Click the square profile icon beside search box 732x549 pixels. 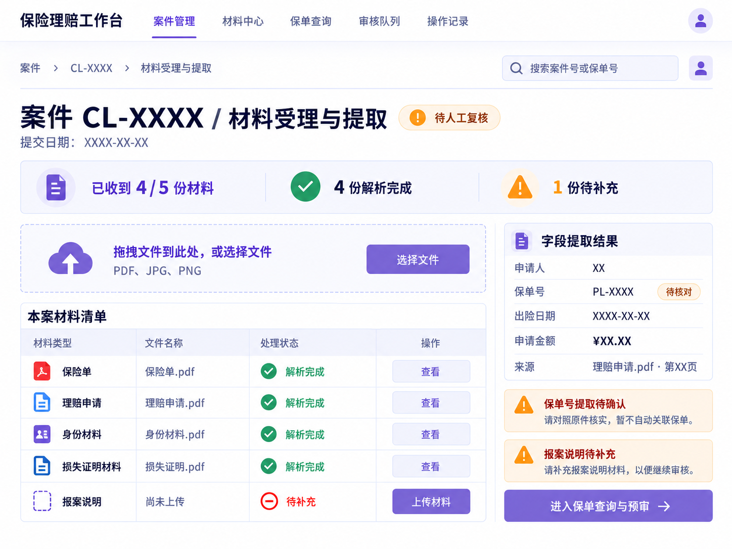(x=701, y=68)
